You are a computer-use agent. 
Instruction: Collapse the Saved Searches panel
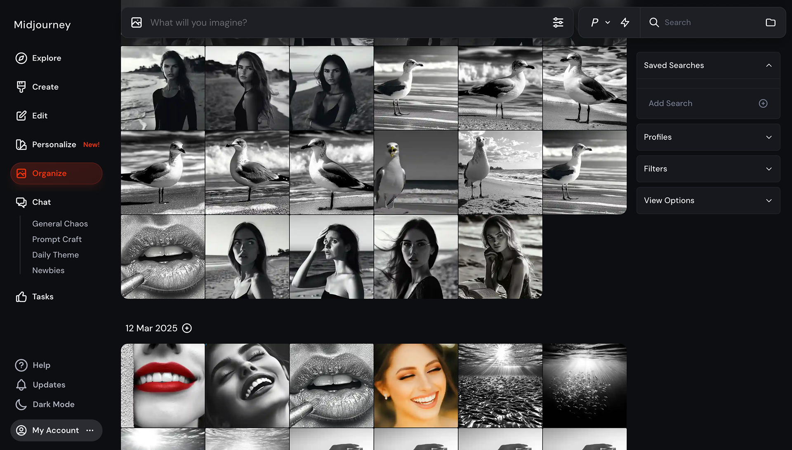[x=769, y=65]
